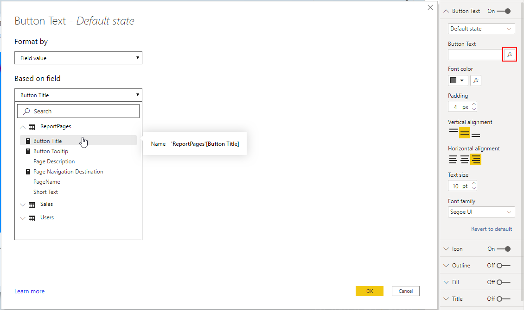Click inside the field search box
The width and height of the screenshot is (524, 310).
[x=78, y=111]
